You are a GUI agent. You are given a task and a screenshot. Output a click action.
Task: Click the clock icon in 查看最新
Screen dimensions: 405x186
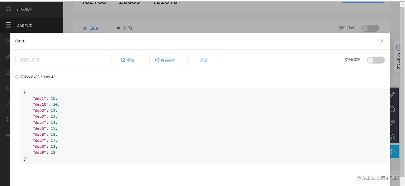pos(157,60)
